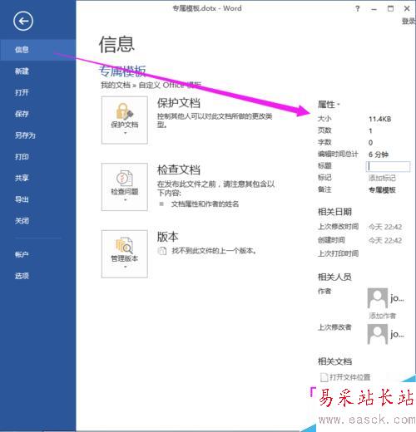Click the Word help question mark icon

358,8
